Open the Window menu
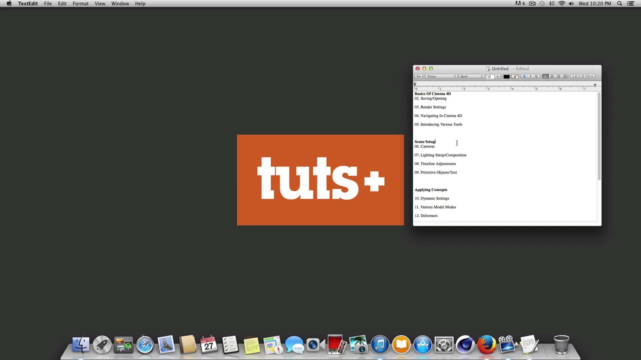 (120, 3)
